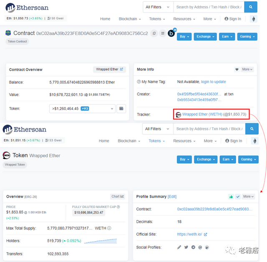
Task: Click the gas pump 50 Gwei indicator
Action: click(55, 18)
